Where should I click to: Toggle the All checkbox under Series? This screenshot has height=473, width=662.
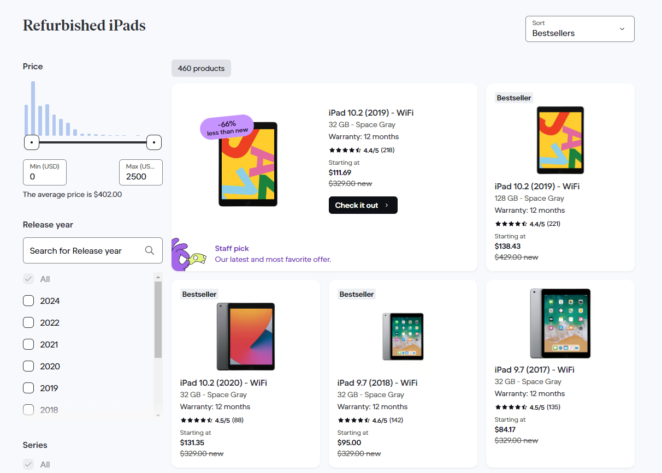28,464
